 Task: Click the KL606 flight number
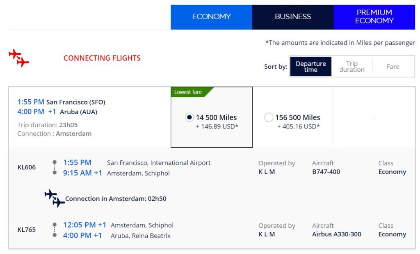point(27,167)
